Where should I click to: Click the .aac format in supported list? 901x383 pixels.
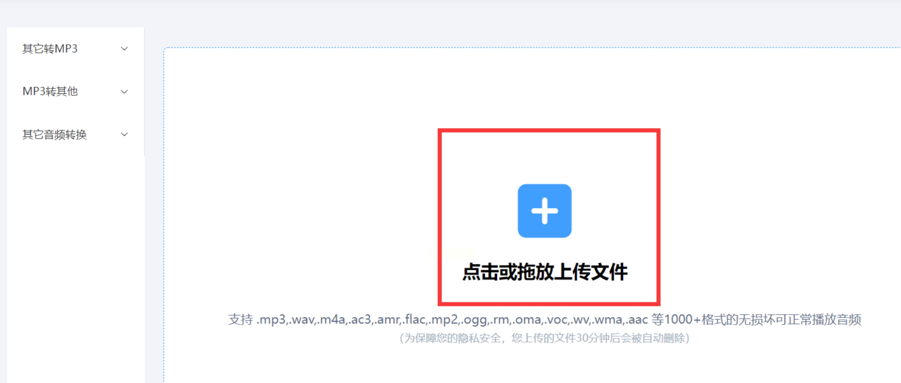point(636,320)
